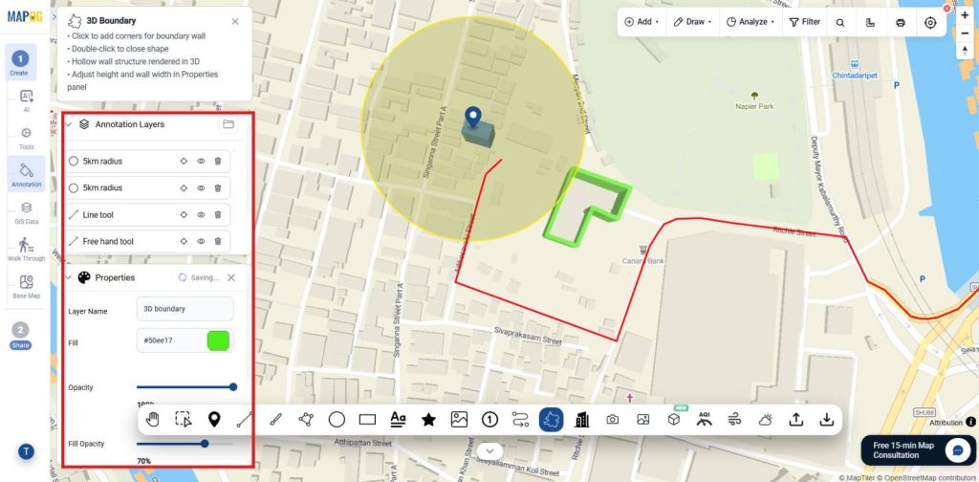Delete the Line tool layer
Screen dimensions: 979x482
point(218,215)
